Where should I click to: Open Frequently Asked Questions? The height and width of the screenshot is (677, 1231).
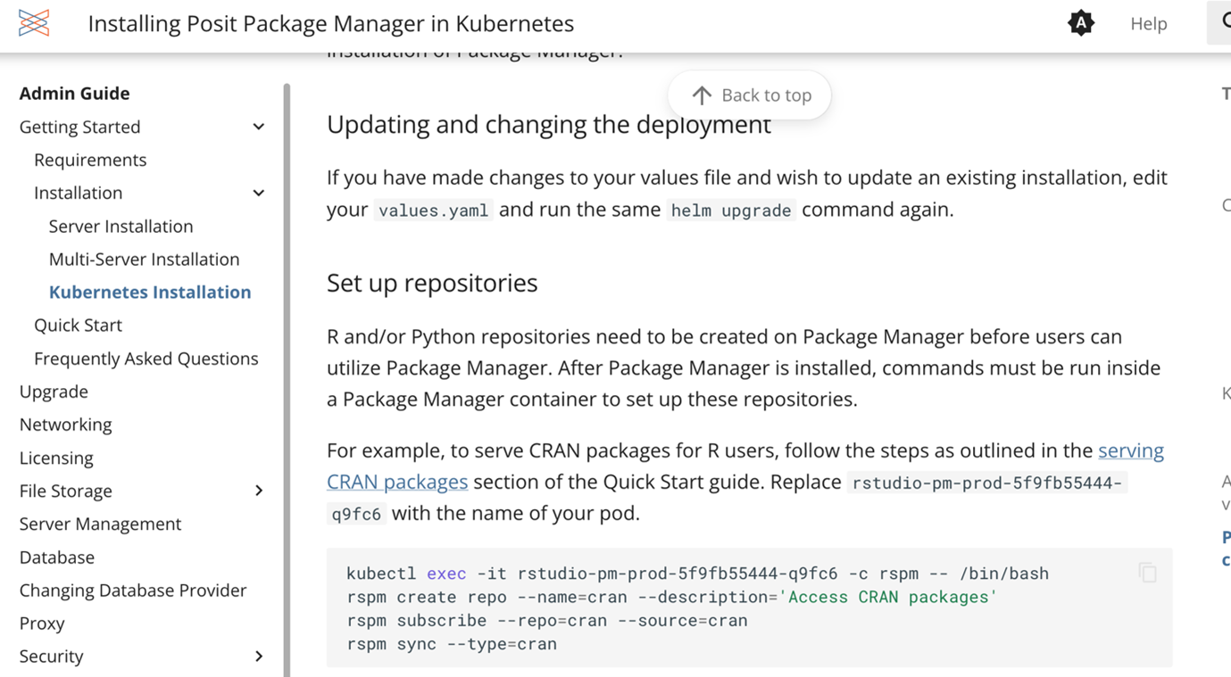(146, 358)
